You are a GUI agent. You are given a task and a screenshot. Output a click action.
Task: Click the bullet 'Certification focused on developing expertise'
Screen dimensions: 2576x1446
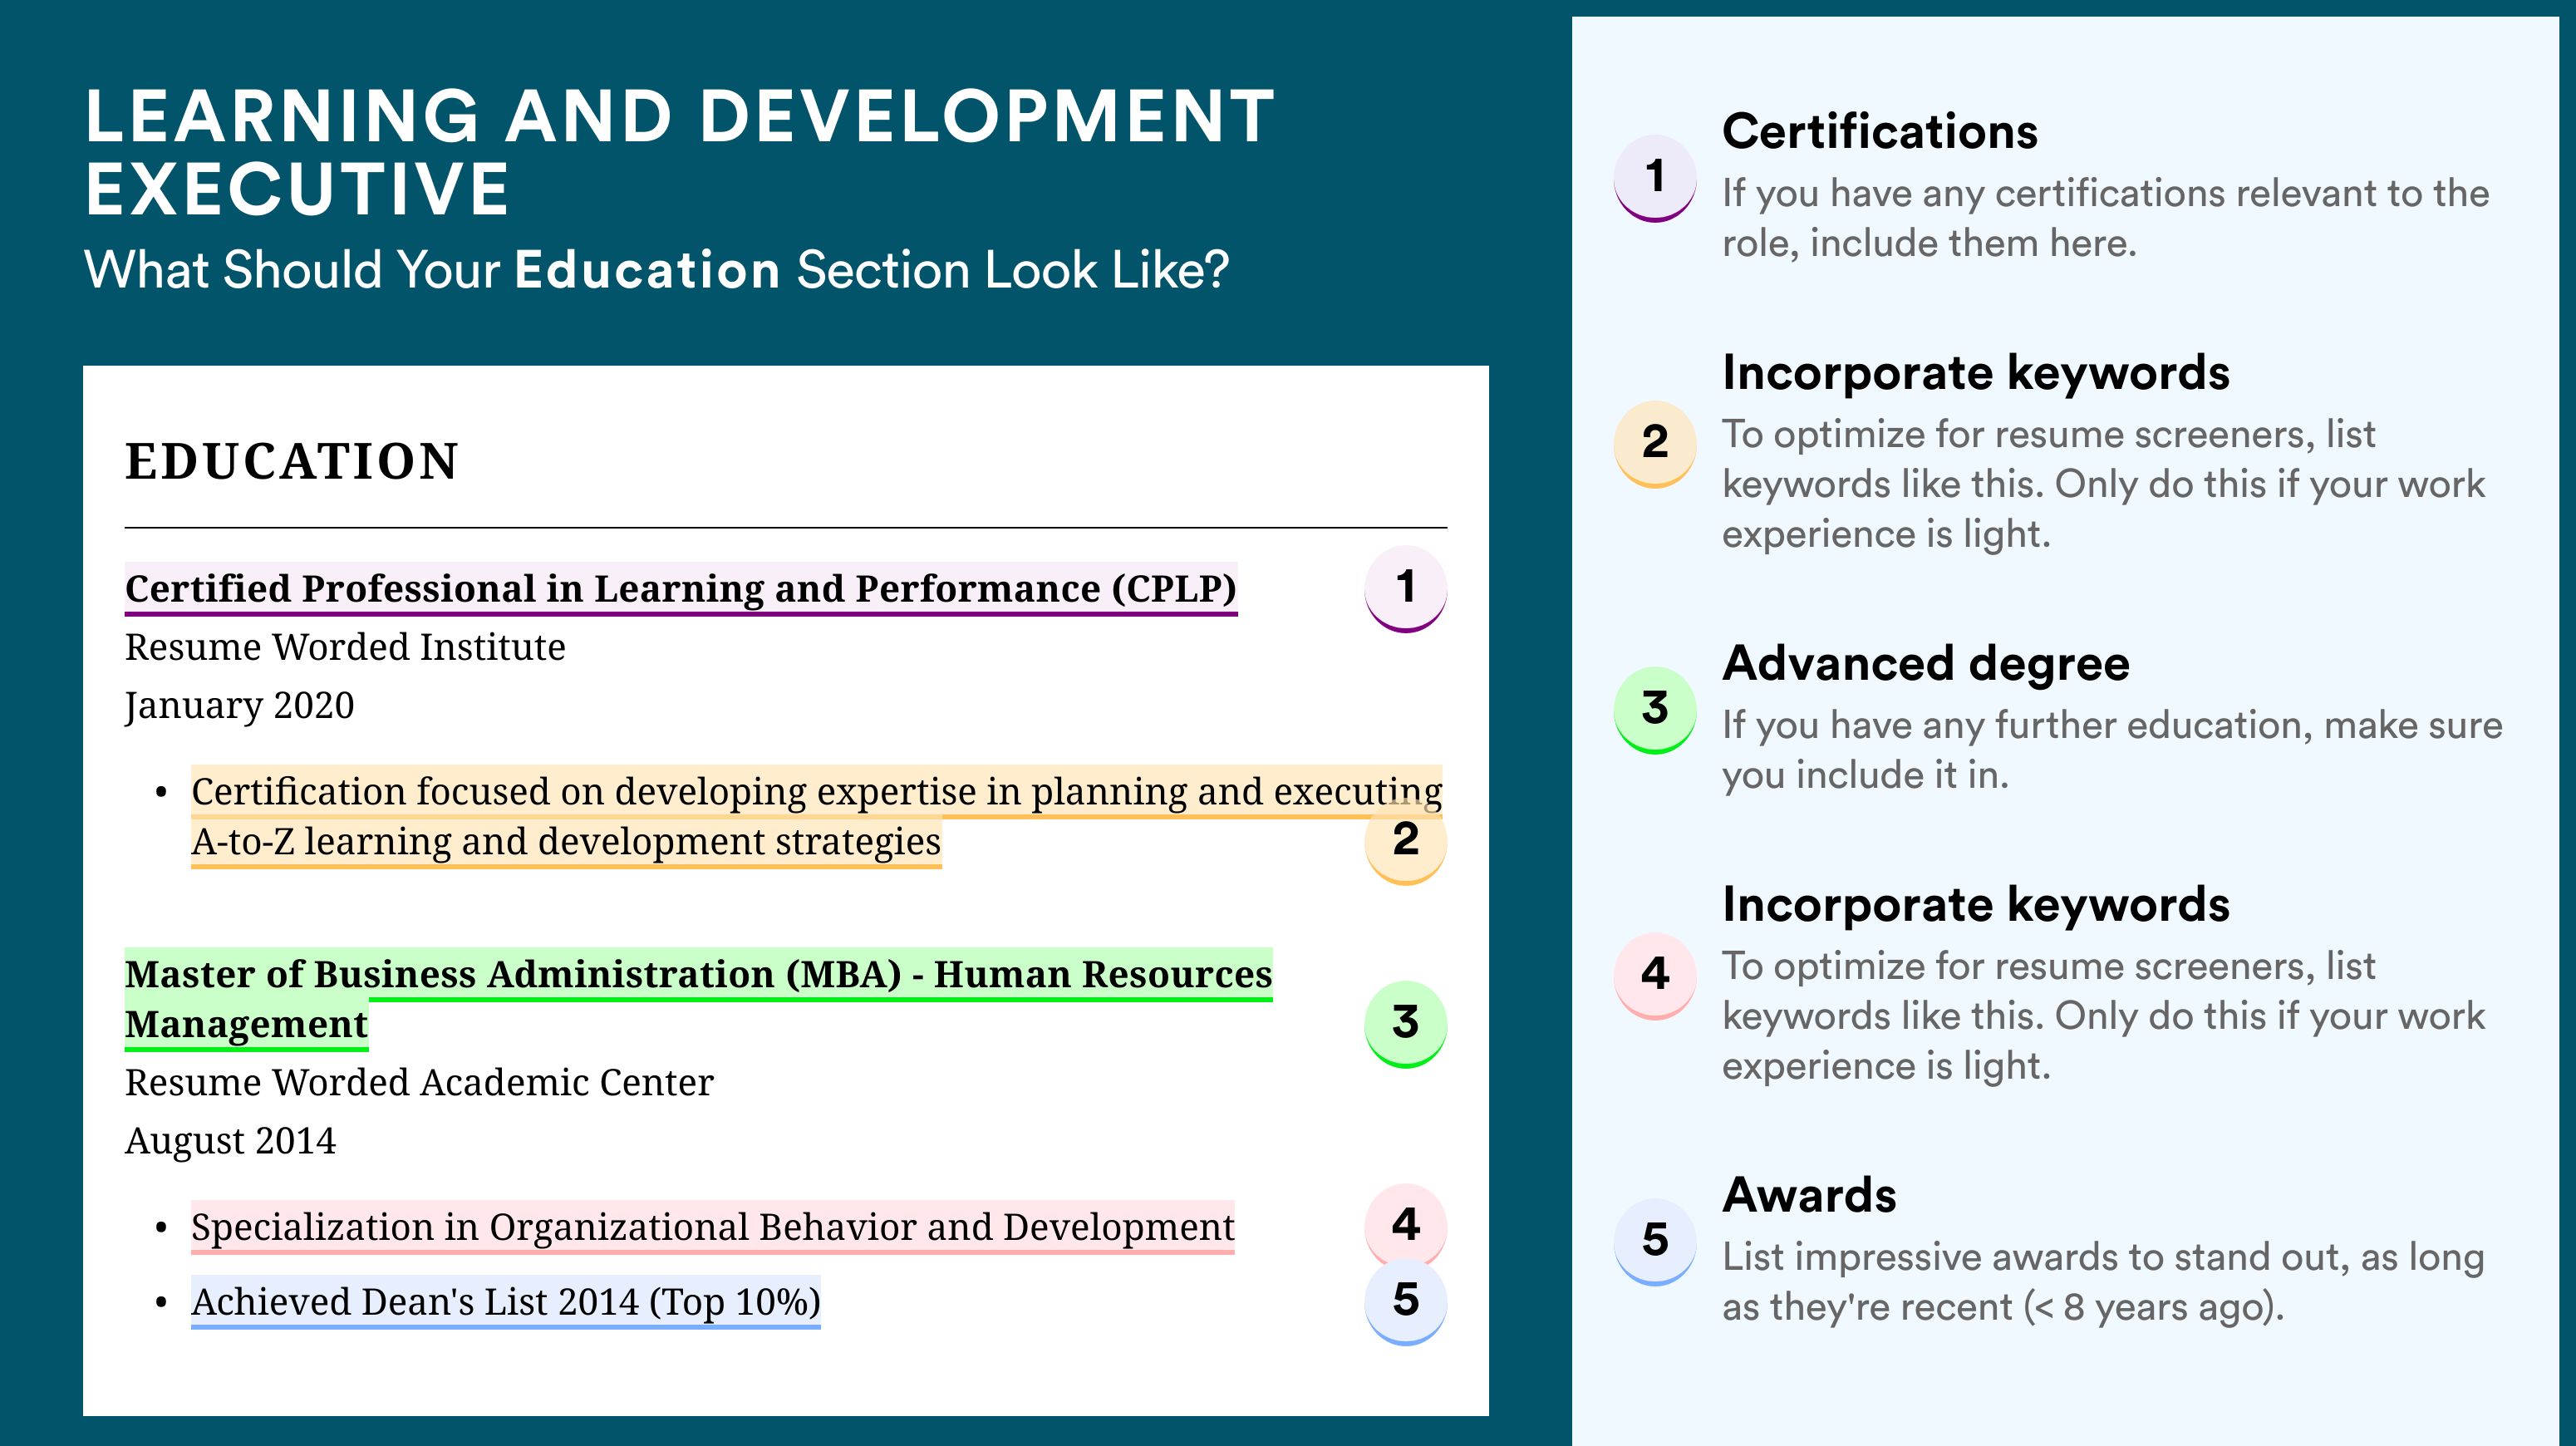pyautogui.click(x=816, y=816)
